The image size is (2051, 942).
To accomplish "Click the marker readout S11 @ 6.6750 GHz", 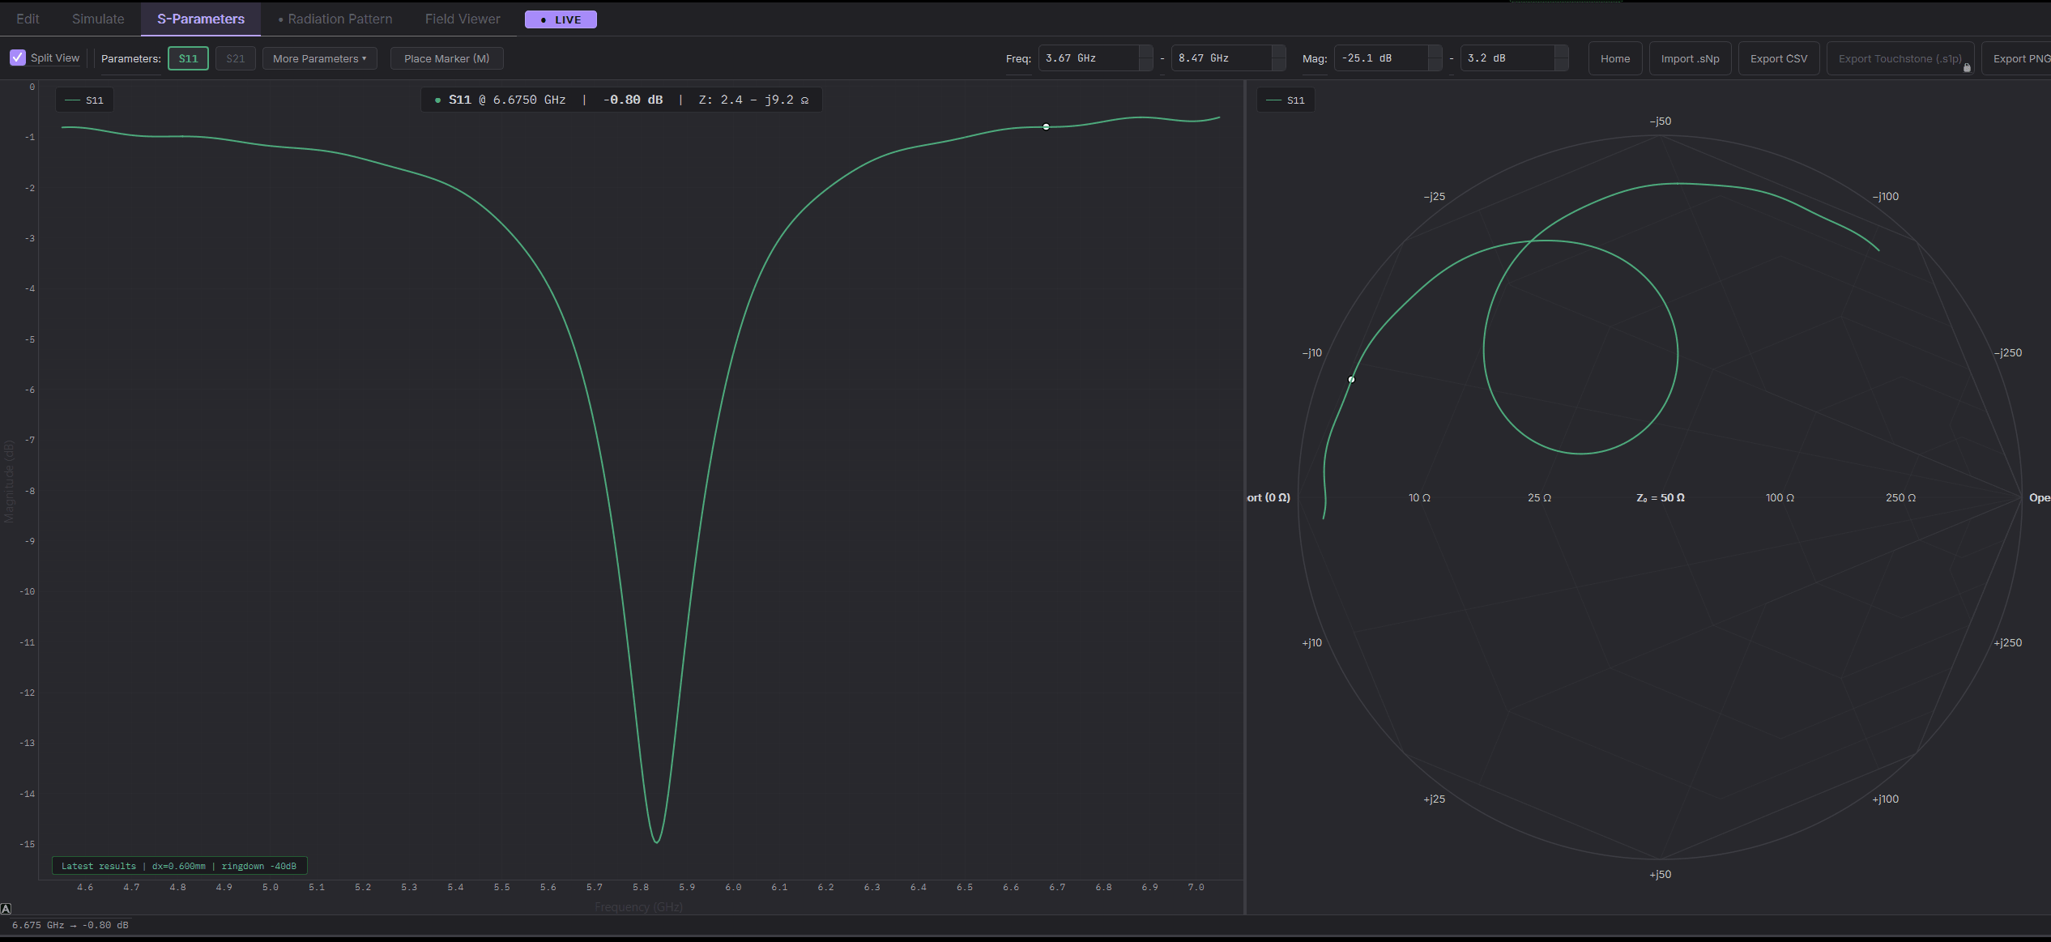I will [x=507, y=100].
